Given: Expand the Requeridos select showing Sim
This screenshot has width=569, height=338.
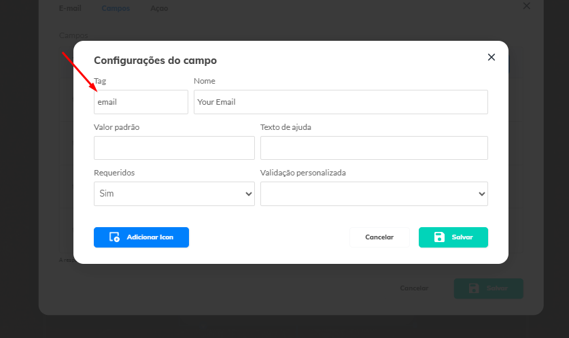Looking at the screenshot, I should pos(174,194).
